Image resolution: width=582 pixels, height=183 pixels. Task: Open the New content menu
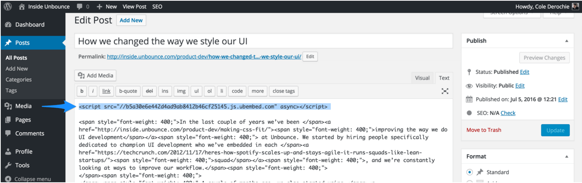coord(107,6)
